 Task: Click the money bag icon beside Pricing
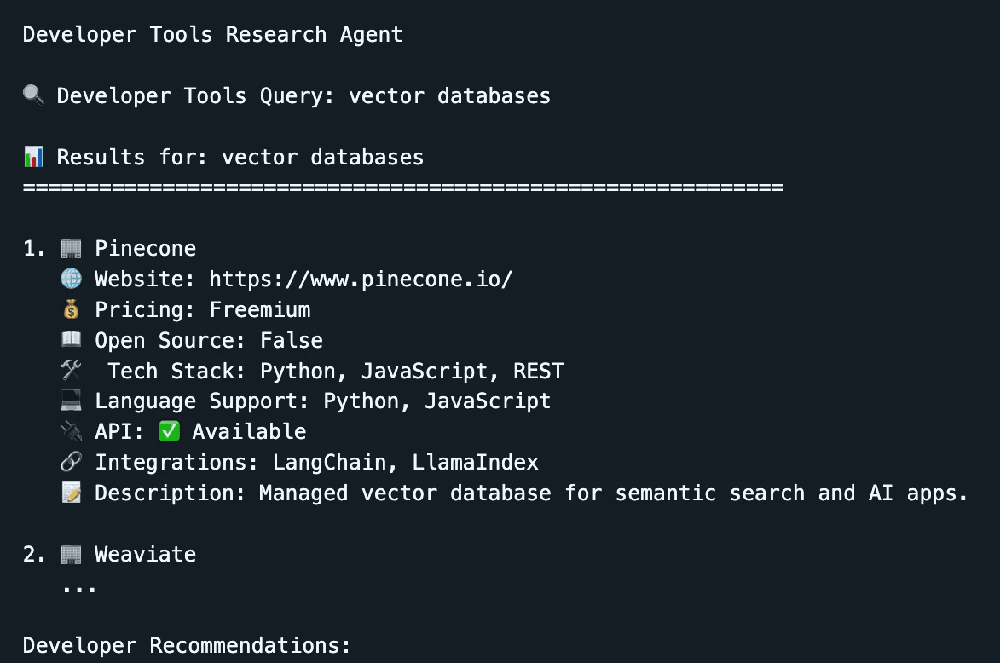[72, 309]
